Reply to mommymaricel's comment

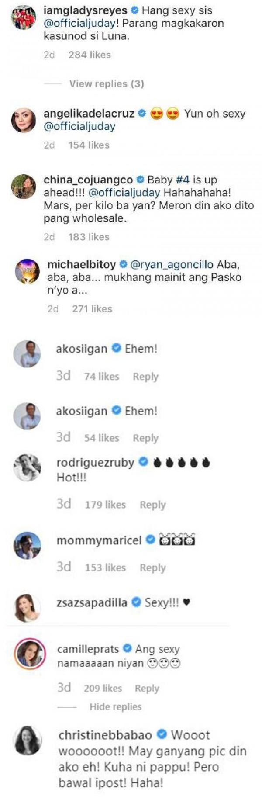[152, 568]
